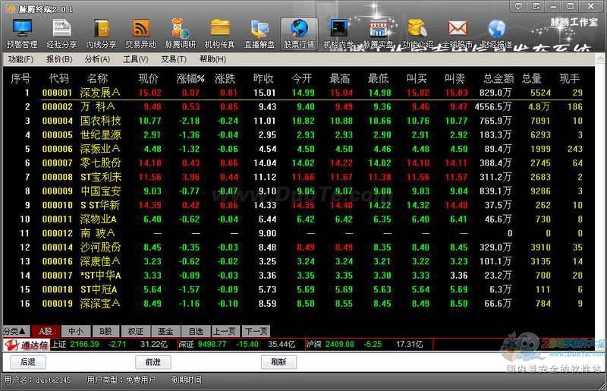
Task: Click the 通达信 logo in status strip
Action: pos(27,345)
